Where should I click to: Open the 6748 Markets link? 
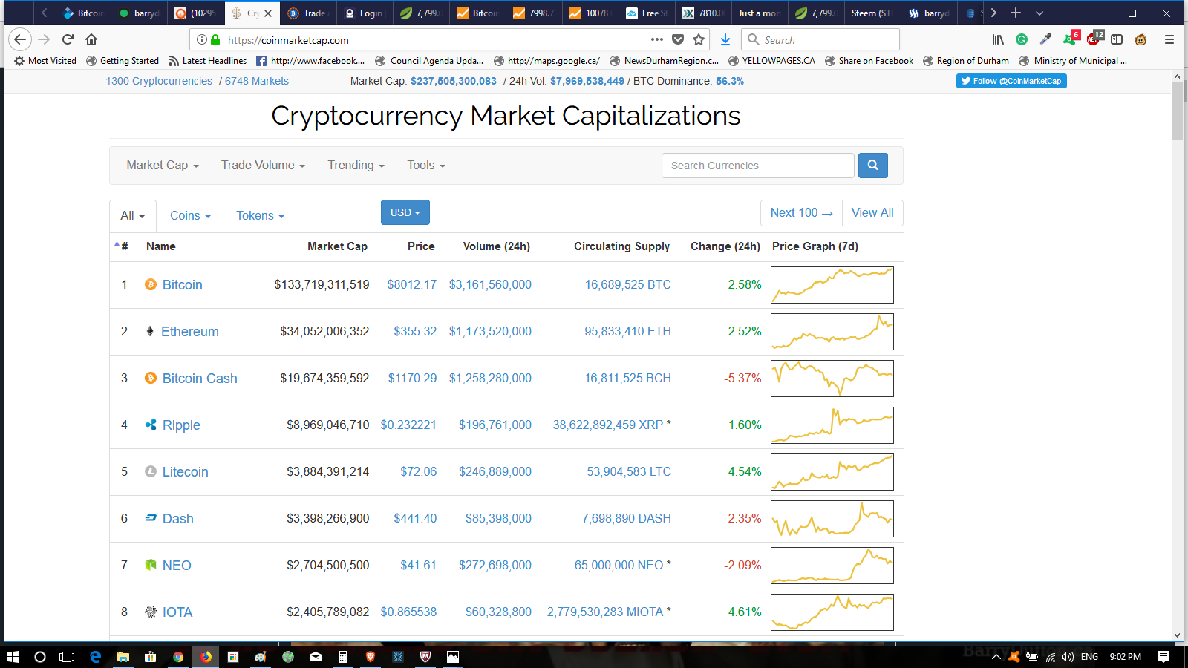tap(257, 81)
